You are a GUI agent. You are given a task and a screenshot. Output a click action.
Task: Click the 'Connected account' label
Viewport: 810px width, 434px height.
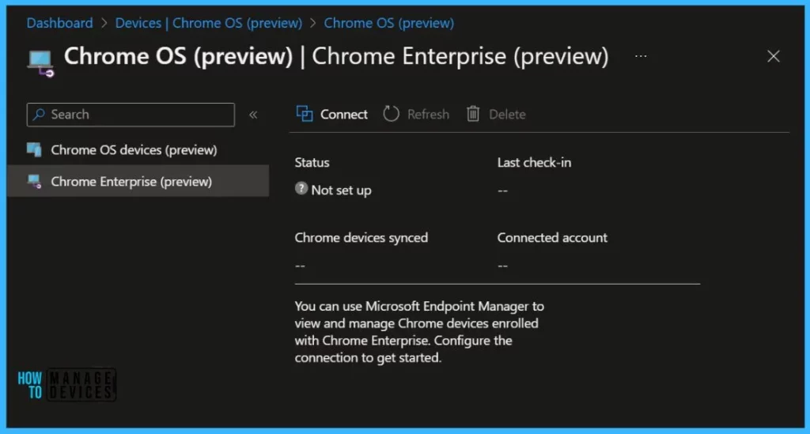[x=552, y=238]
